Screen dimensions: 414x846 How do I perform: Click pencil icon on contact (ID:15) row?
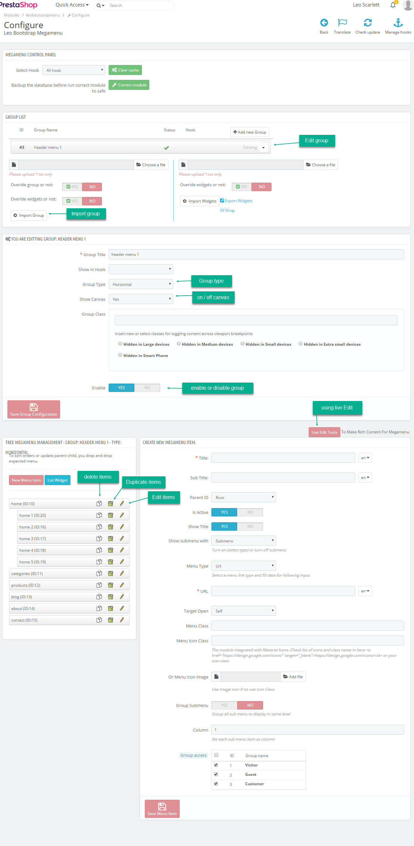pos(122,620)
